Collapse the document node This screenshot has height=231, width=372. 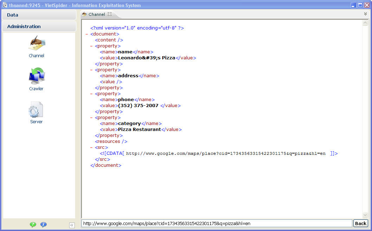[87, 34]
